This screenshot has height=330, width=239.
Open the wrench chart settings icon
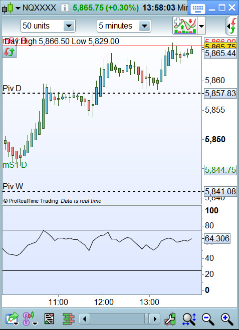click(x=170, y=318)
